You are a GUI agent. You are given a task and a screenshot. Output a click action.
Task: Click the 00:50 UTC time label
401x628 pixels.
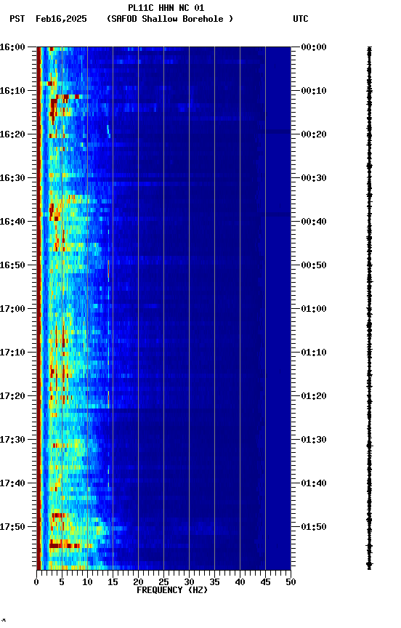[314, 265]
